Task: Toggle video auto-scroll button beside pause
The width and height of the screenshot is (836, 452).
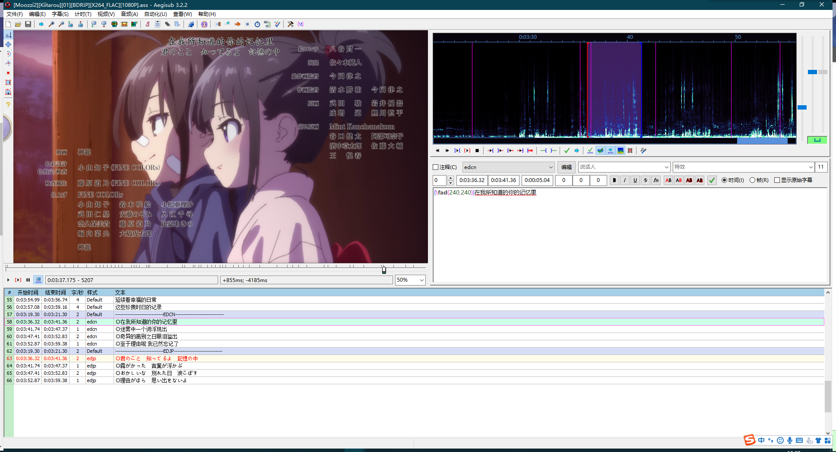Action: (x=38, y=280)
